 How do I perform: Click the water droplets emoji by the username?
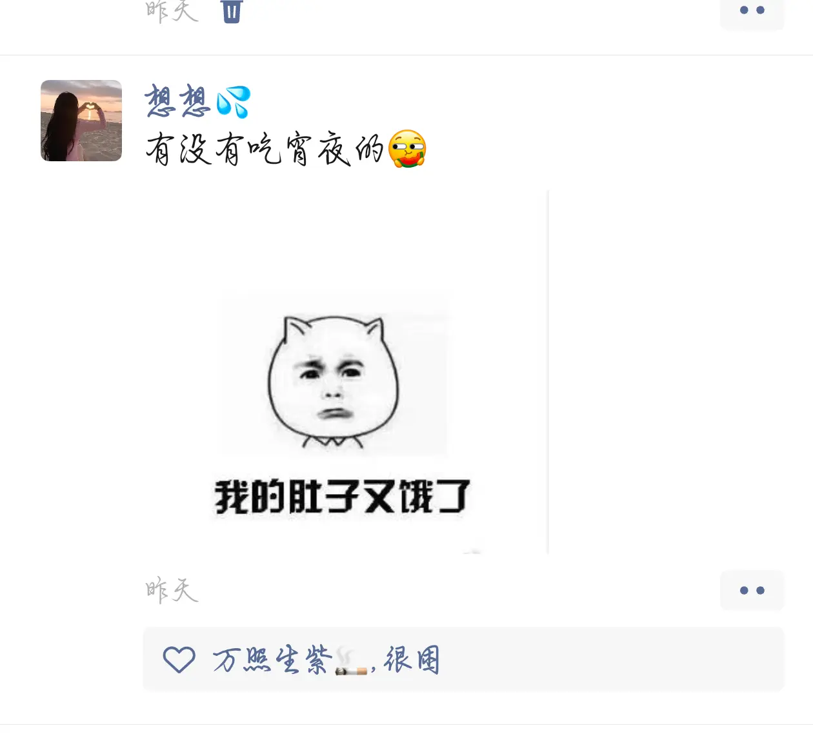233,102
